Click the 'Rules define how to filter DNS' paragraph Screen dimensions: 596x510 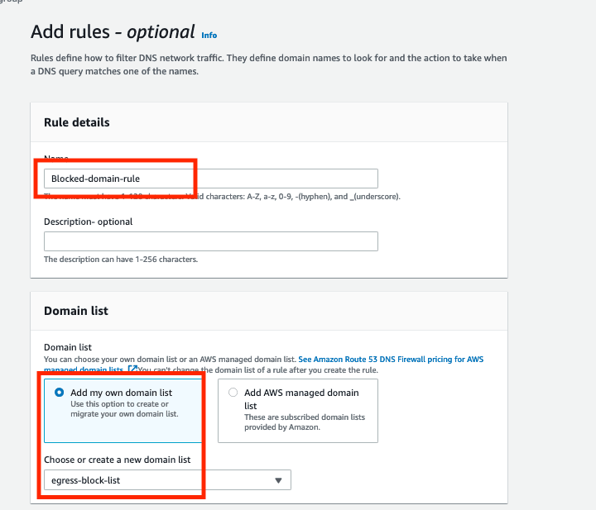point(269,64)
